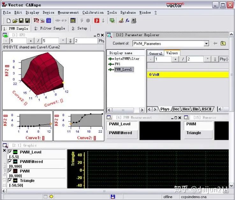Uncheck the PWM_Level signal checkbox
Image resolution: width=235 pixels, height=200 pixels.
click(x=10, y=152)
